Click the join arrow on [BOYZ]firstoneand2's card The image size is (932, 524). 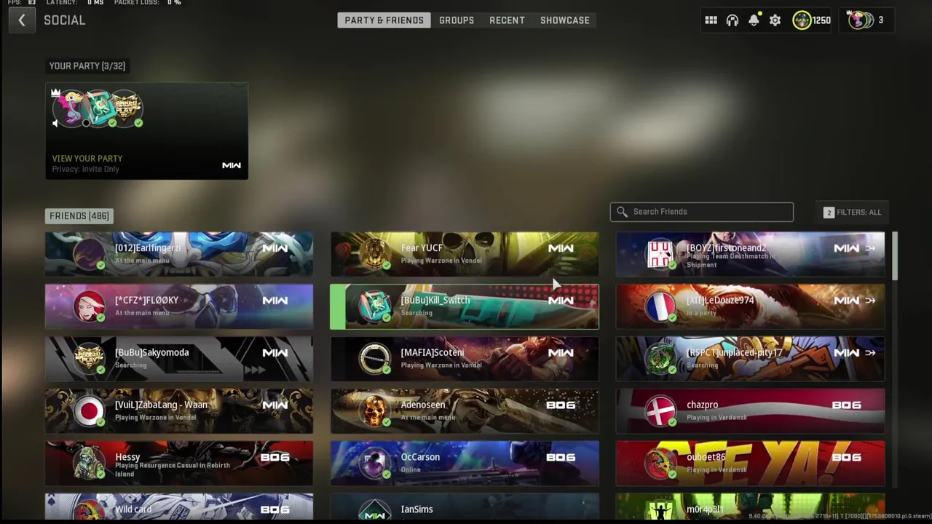tap(870, 248)
